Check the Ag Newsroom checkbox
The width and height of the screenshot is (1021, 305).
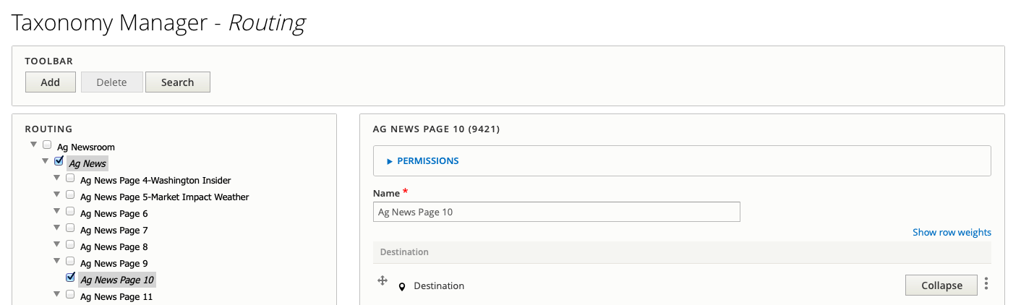click(47, 145)
